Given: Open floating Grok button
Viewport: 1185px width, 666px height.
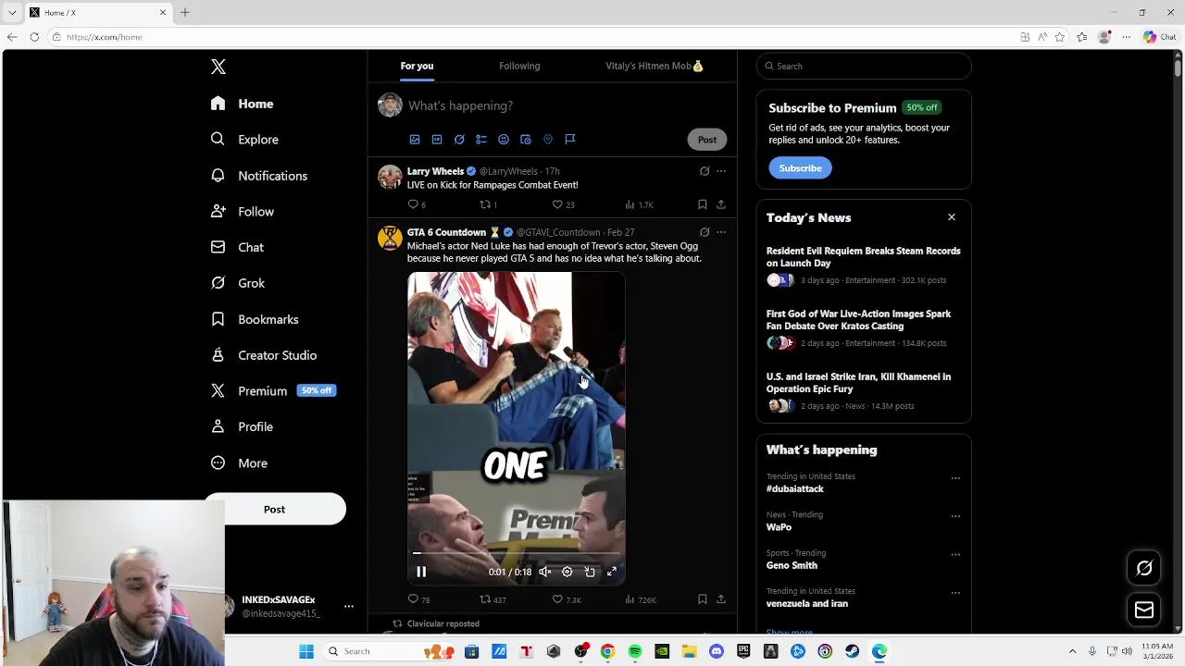Looking at the screenshot, I should click(x=1144, y=569).
